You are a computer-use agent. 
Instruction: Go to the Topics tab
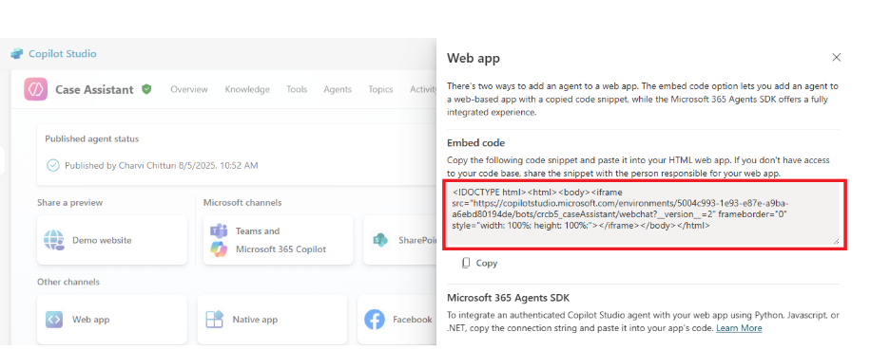click(380, 89)
